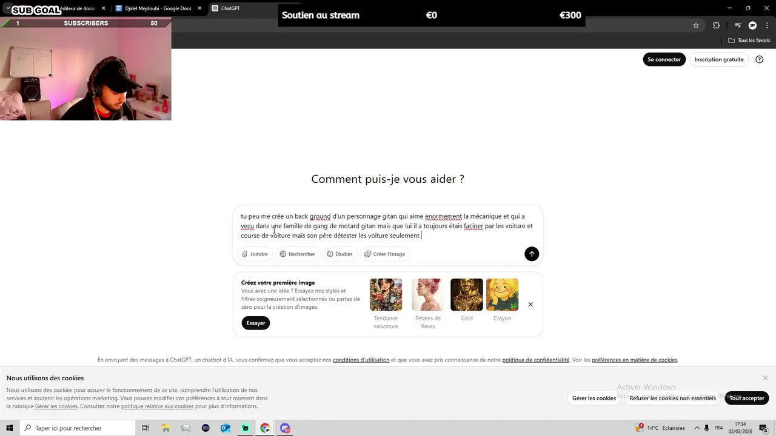776x436 pixels.
Task: Select the Crayon style thumbnail
Action: click(503, 295)
